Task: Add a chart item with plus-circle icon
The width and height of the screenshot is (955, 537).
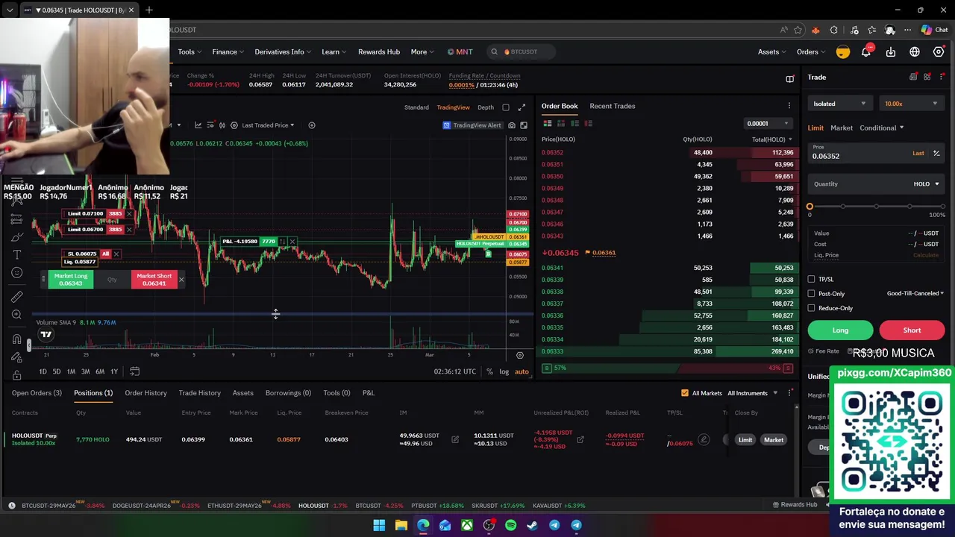Action: [x=312, y=125]
